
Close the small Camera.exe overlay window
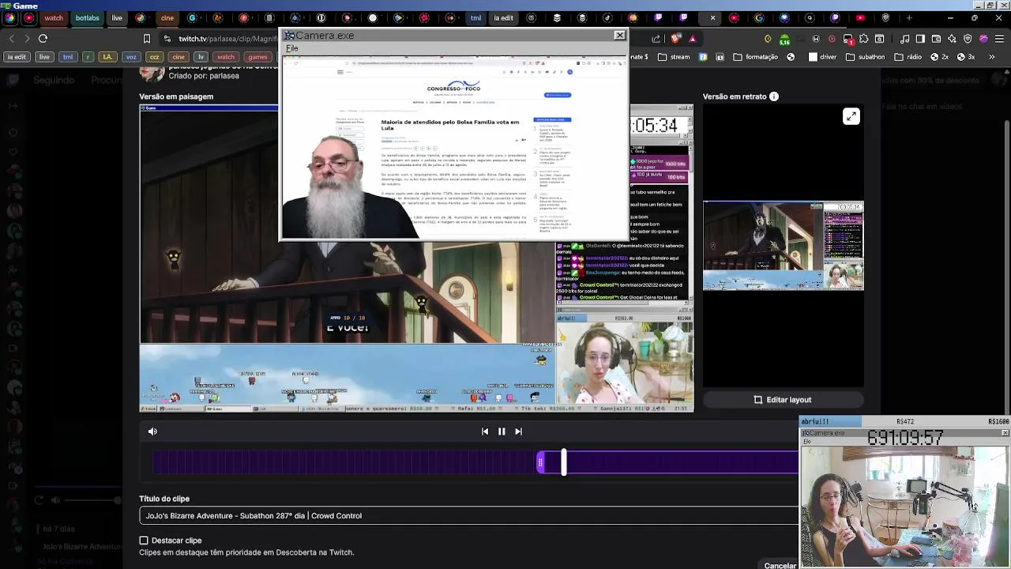pyautogui.click(x=1005, y=433)
